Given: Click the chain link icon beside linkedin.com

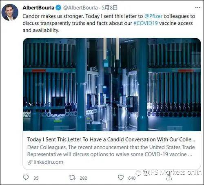Looking at the screenshot, I should pyautogui.click(x=30, y=162).
